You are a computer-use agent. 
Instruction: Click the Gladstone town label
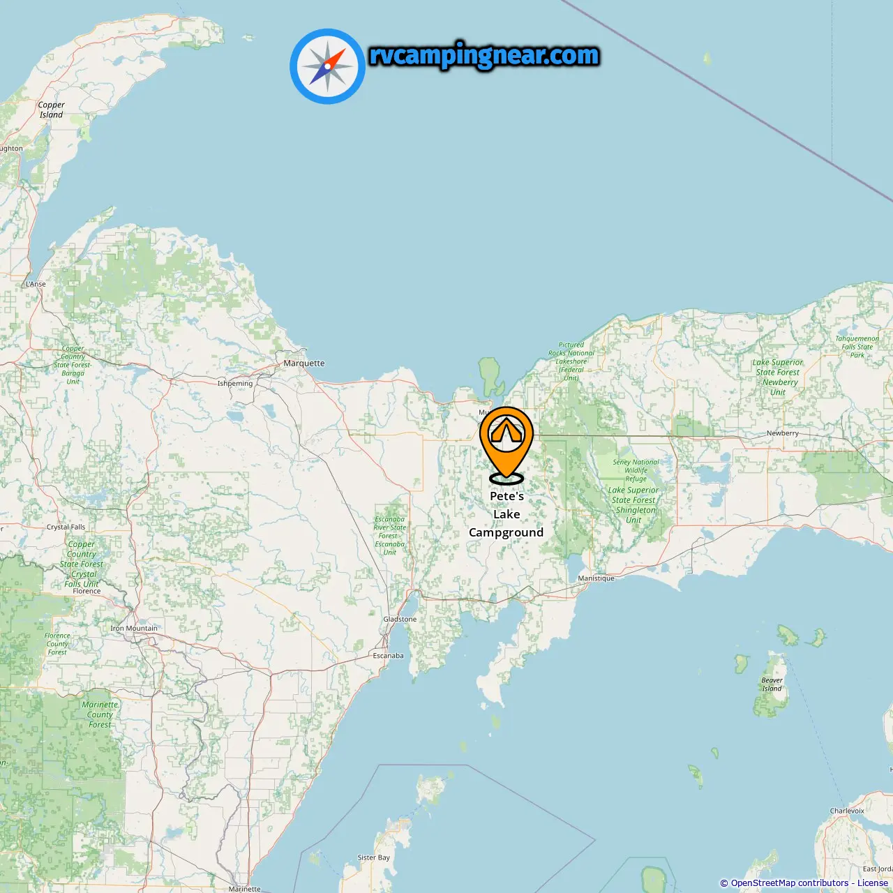coord(400,620)
